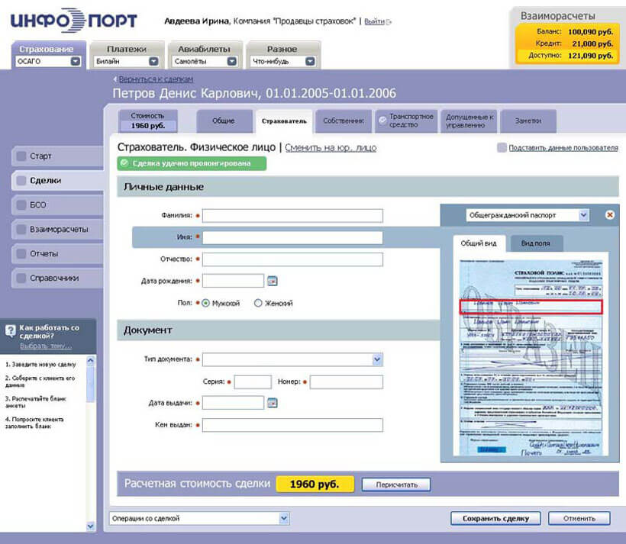Click the Сохранить сделку button
626x544 pixels.
pyautogui.click(x=495, y=519)
